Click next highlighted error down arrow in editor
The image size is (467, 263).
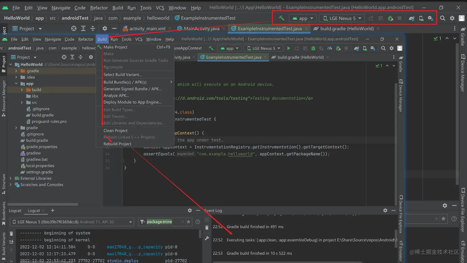tap(394, 66)
